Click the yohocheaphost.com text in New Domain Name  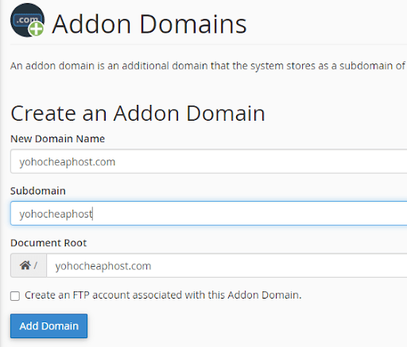[68, 162]
